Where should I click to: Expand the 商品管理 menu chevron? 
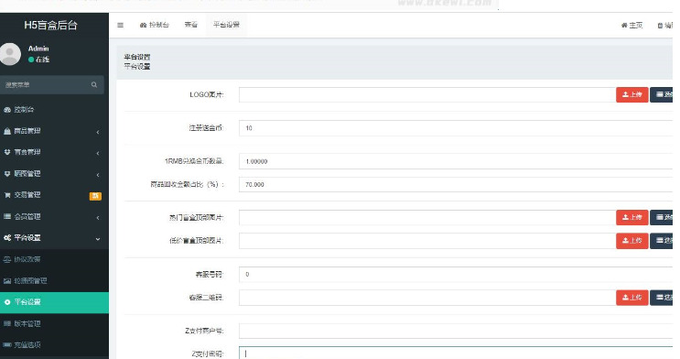coord(98,132)
